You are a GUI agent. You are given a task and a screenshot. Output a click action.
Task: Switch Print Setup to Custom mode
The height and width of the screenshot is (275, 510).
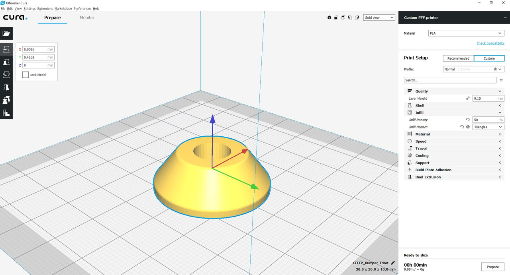point(489,58)
